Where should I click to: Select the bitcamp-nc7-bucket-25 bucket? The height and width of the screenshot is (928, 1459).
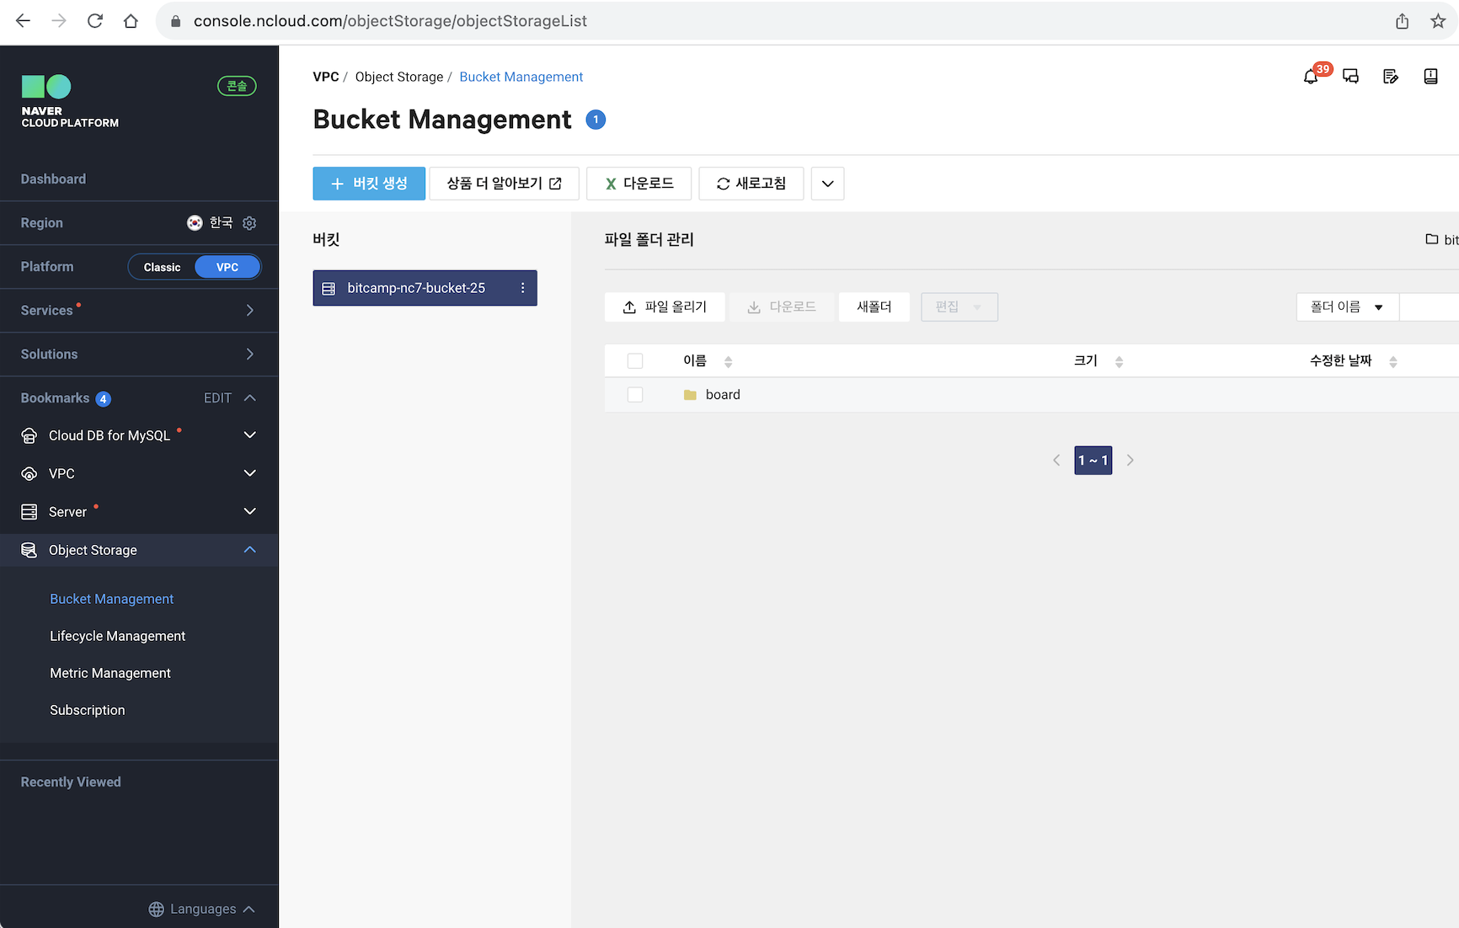coord(425,288)
